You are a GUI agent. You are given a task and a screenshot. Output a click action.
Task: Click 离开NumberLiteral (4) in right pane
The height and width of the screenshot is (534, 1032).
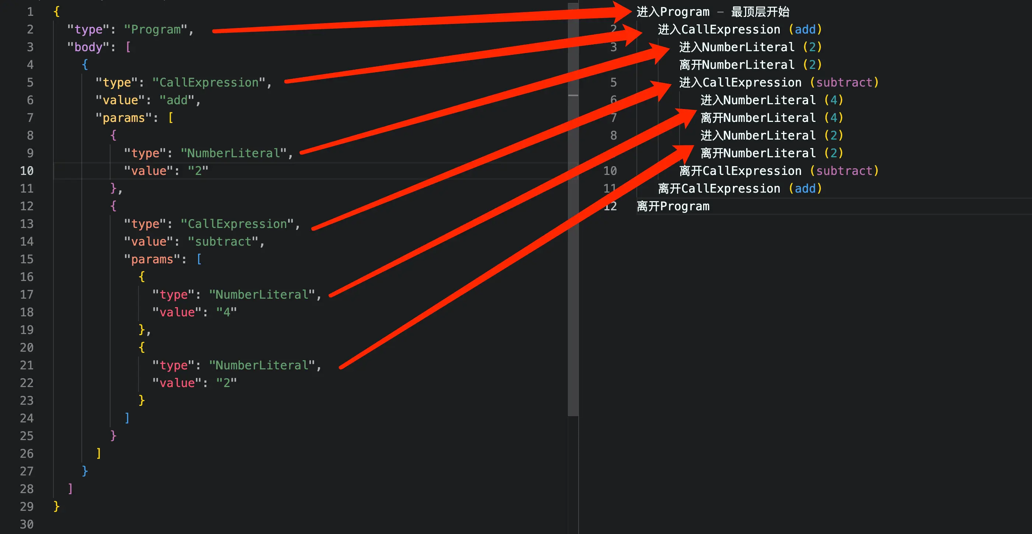click(x=771, y=118)
